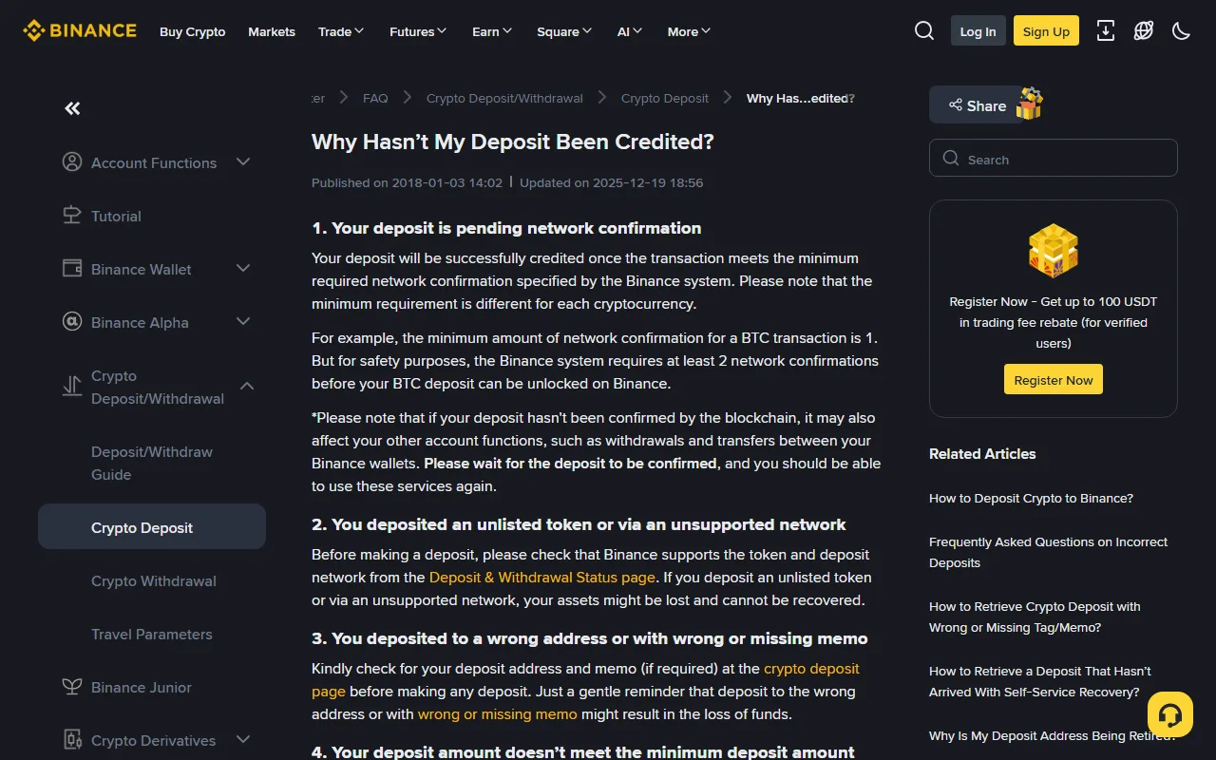Open the Earn dropdown menu
1216x760 pixels.
pos(492,31)
